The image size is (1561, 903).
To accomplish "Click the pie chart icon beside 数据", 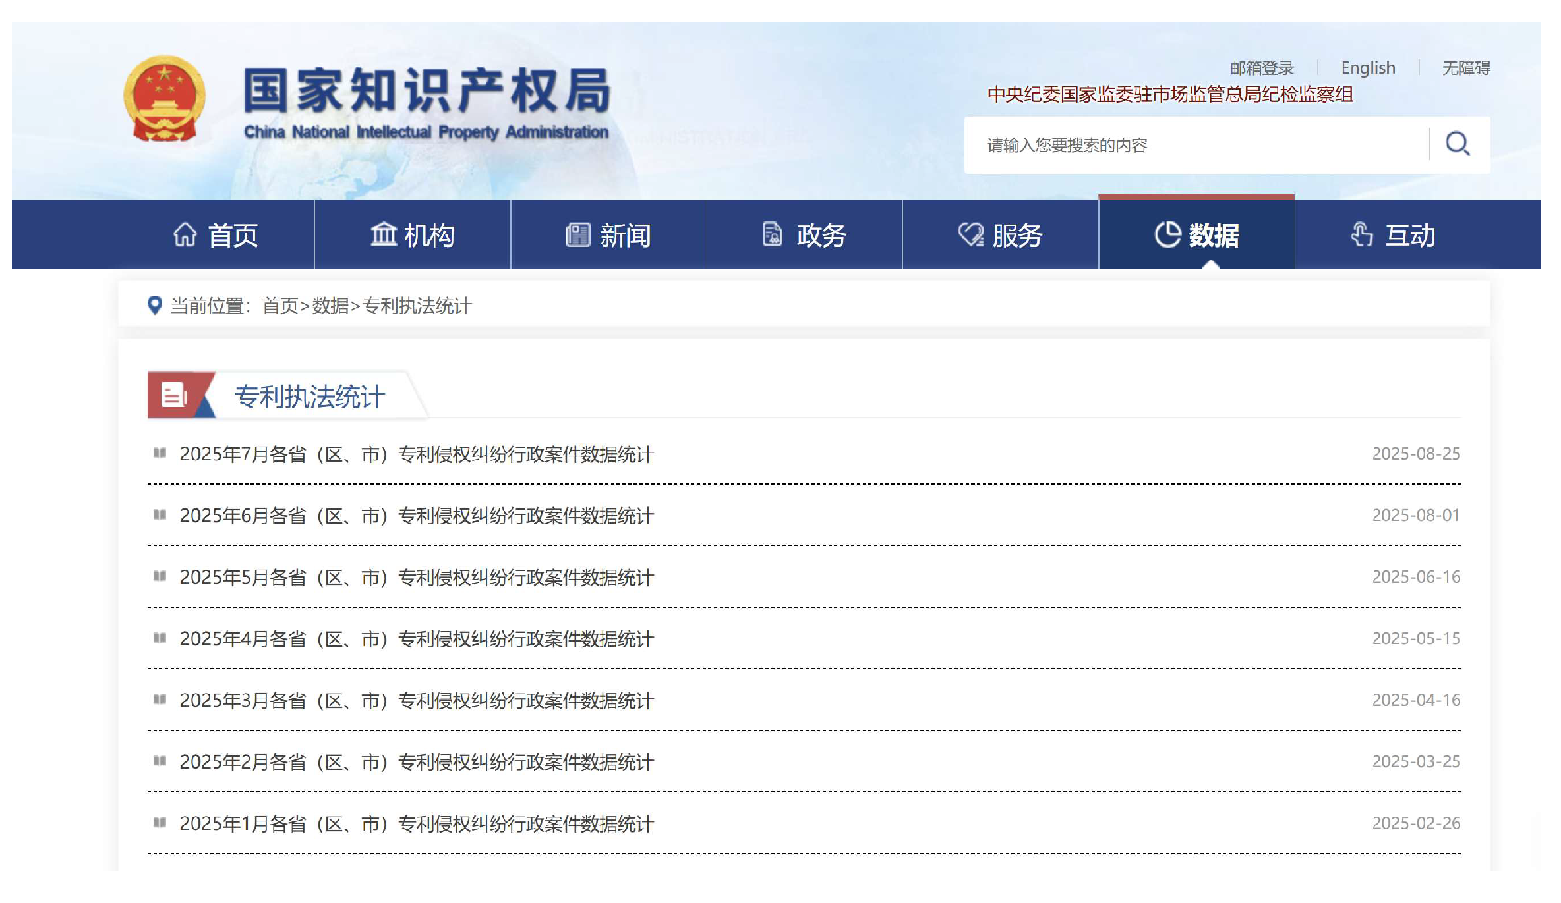I will [x=1167, y=234].
